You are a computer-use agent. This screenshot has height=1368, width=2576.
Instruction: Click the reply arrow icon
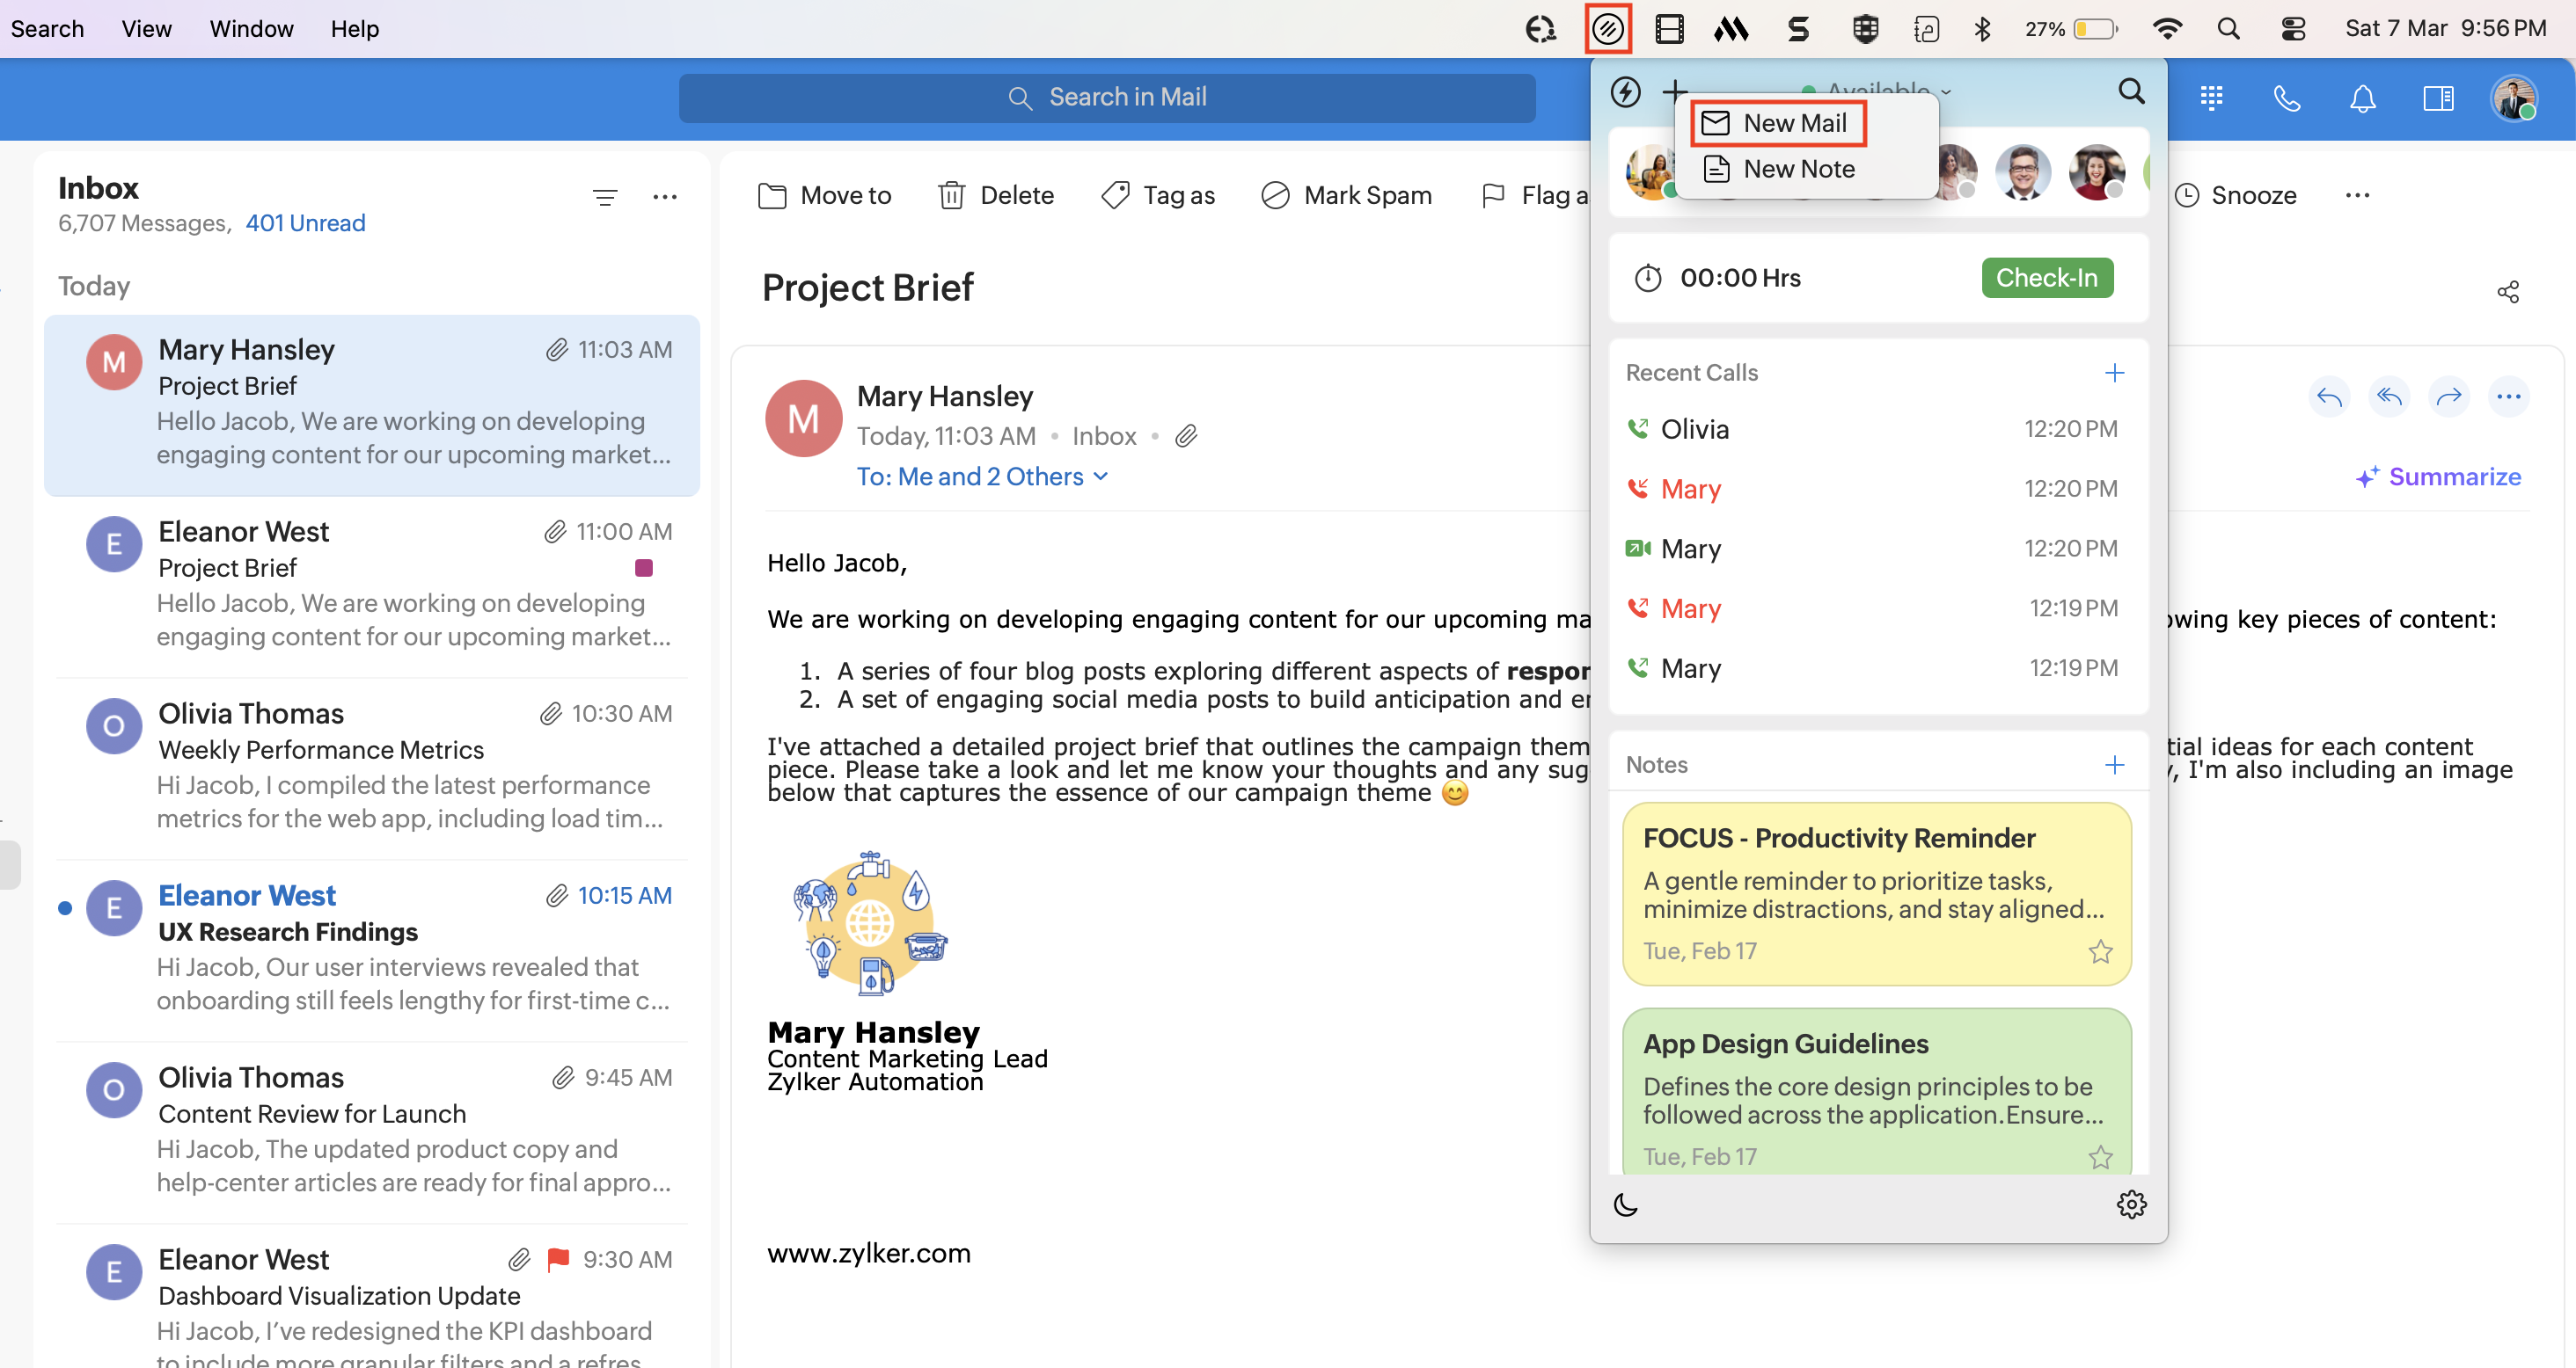2329,397
